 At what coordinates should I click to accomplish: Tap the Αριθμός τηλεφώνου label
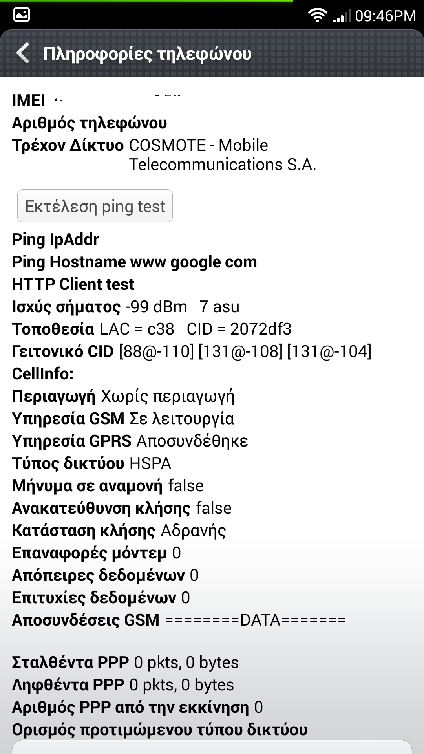pyautogui.click(x=90, y=123)
